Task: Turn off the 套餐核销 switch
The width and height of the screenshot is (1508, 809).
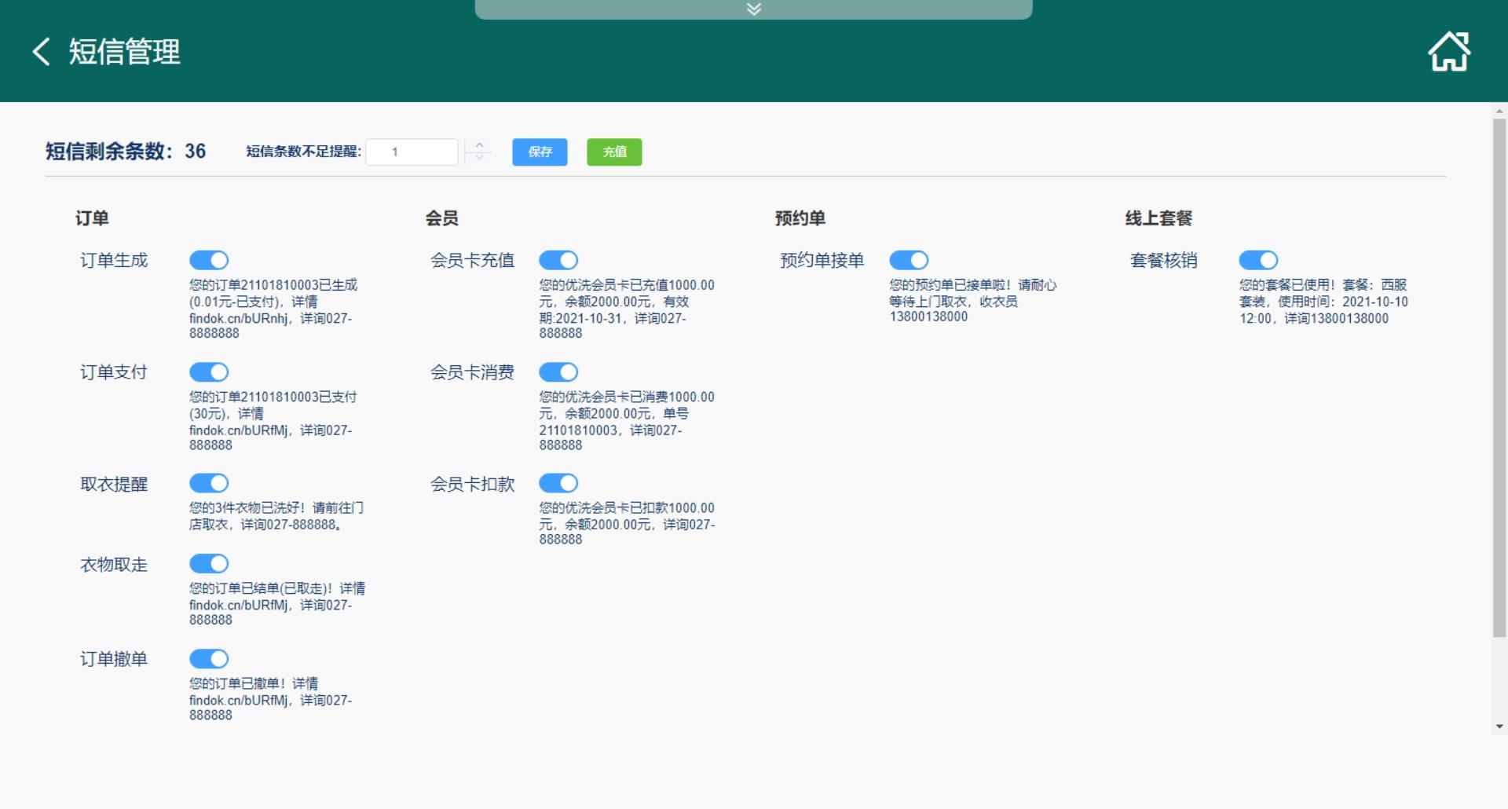Action: [x=1258, y=260]
